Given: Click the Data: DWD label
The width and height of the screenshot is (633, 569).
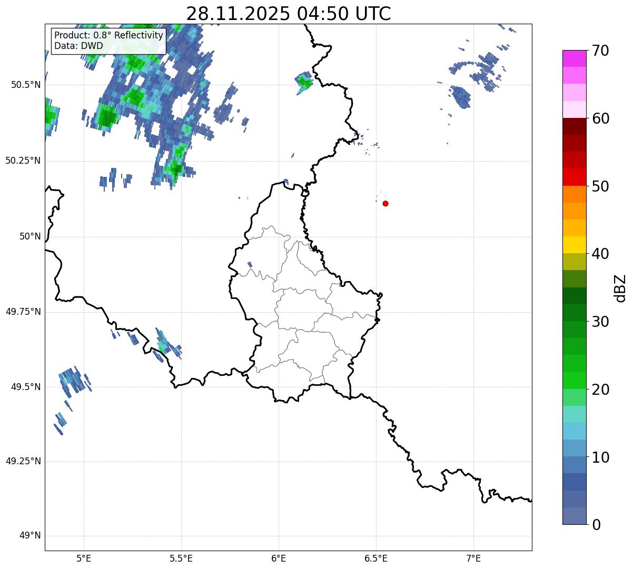Looking at the screenshot, I should (x=78, y=46).
